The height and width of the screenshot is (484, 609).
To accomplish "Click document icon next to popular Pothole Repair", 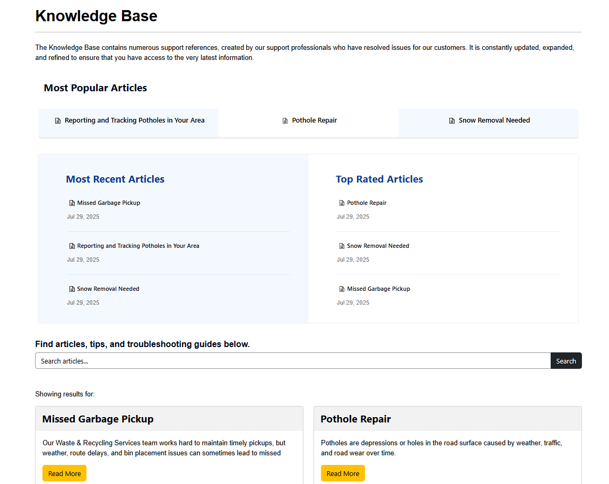I will [285, 121].
